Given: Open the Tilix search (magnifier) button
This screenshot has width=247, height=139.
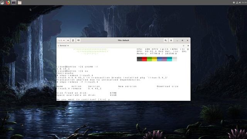Looking at the screenshot, I should tap(166, 40).
